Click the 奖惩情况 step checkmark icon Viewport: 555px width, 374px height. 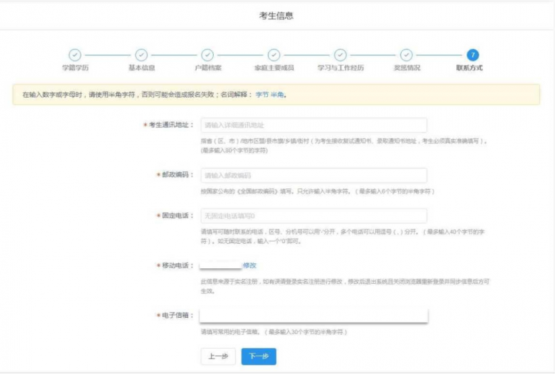pos(406,55)
